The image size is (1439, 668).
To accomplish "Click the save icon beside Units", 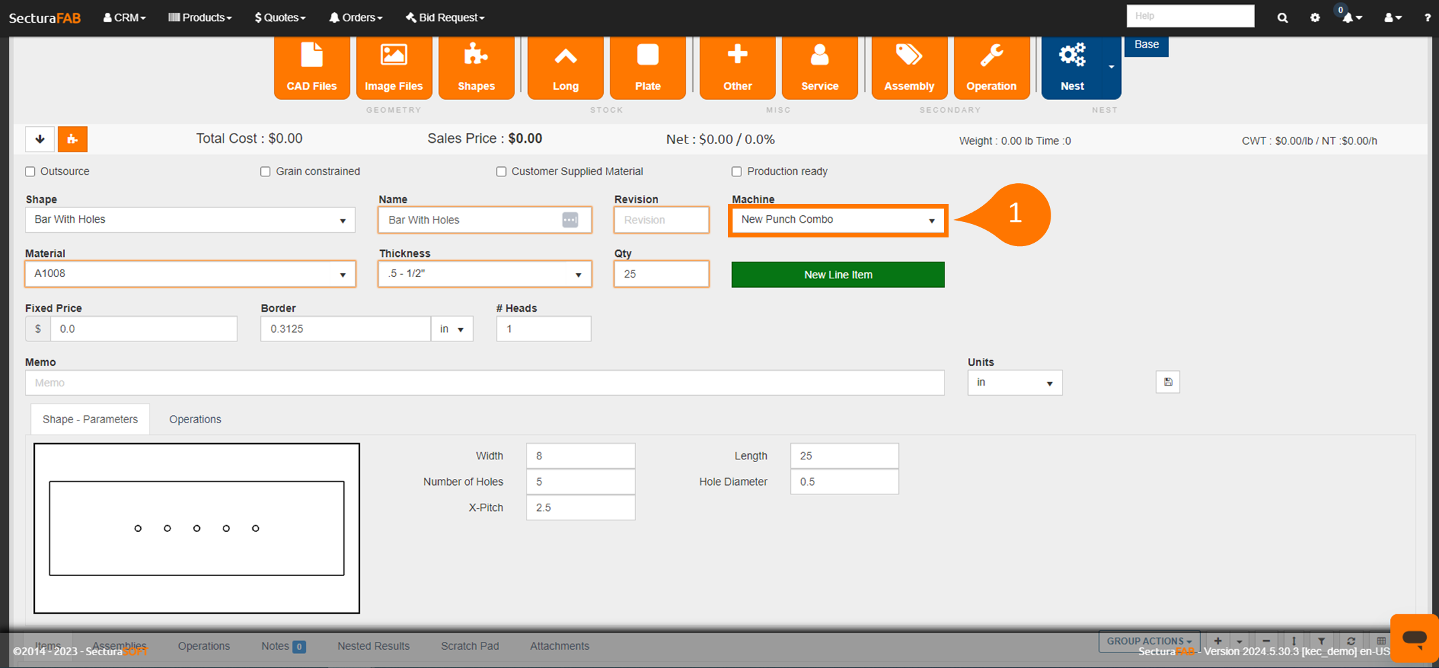I will click(1167, 382).
